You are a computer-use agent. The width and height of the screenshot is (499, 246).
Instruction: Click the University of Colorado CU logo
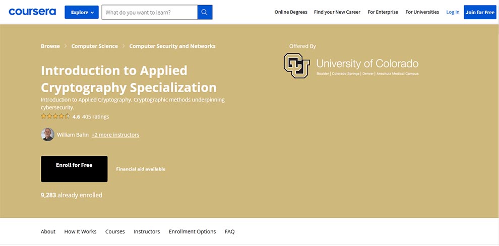[x=296, y=66]
